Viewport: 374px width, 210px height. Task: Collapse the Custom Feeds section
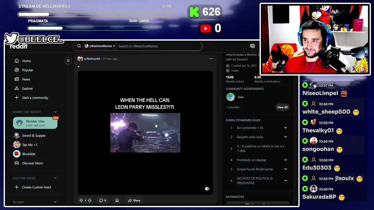pos(55,178)
